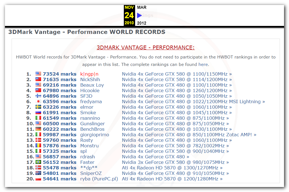
Task: Open spl's profile link
Action: (83, 151)
